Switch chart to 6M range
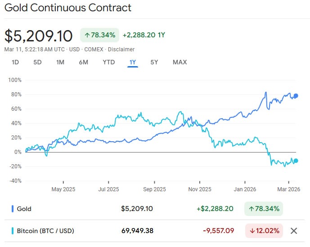 tap(83, 62)
